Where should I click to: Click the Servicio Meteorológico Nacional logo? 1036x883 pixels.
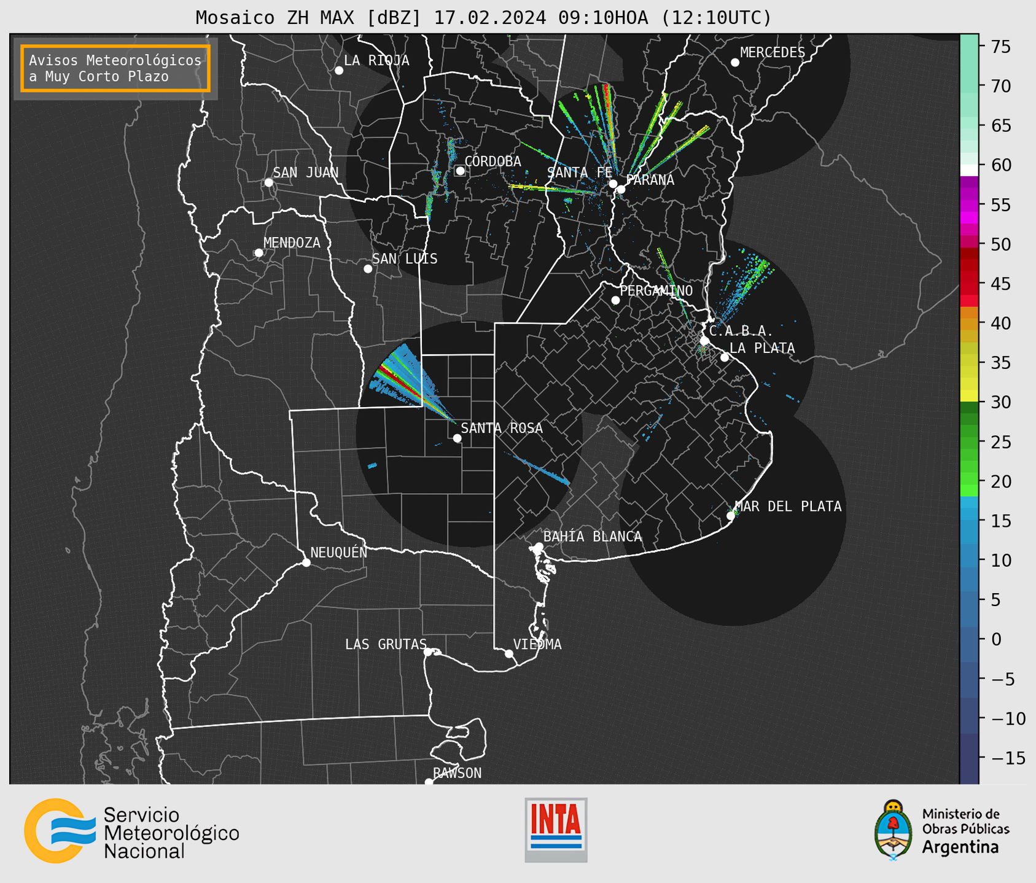tap(131, 831)
